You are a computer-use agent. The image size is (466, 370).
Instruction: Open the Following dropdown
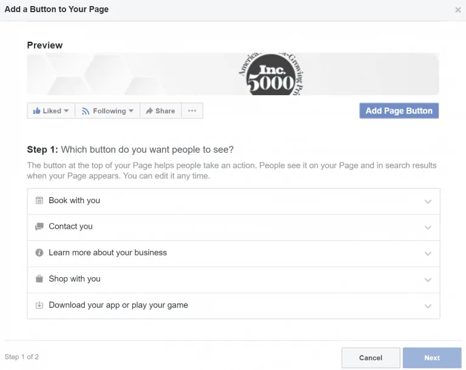[x=107, y=111]
